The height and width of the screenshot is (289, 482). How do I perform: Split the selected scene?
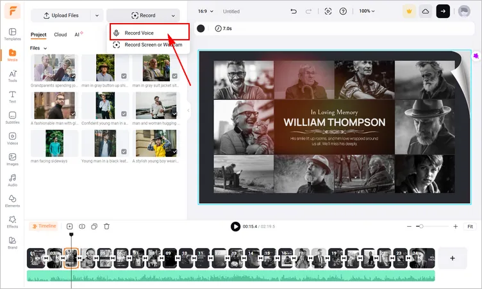tap(82, 227)
